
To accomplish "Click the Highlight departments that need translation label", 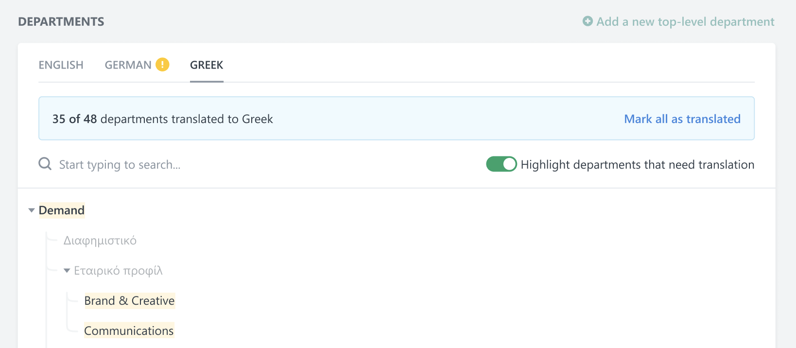I will 638,165.
